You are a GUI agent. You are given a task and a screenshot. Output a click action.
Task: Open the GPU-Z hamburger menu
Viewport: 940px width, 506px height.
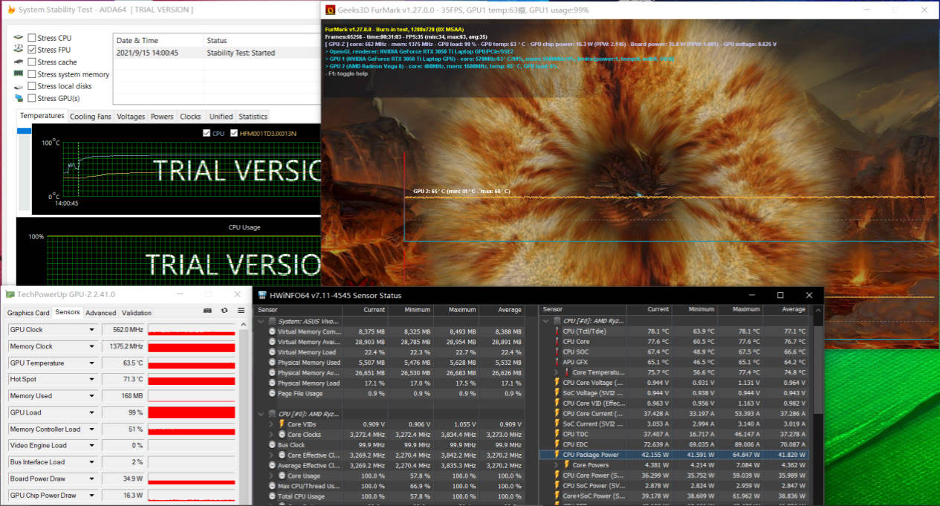pyautogui.click(x=241, y=311)
